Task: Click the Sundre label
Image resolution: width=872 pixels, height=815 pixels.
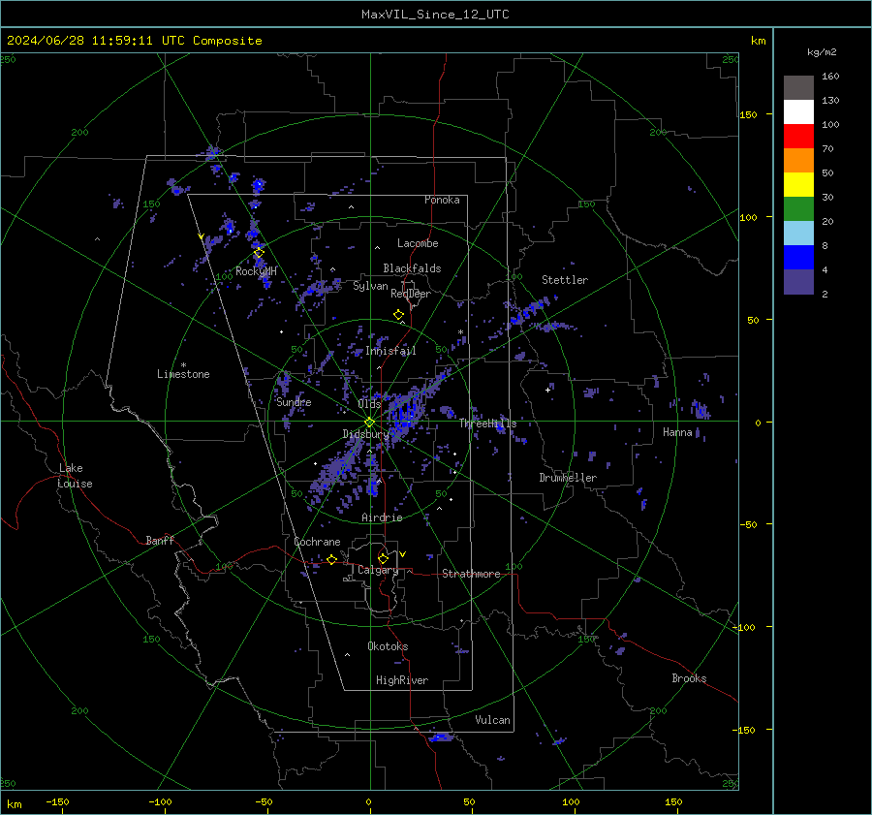Action: point(294,402)
